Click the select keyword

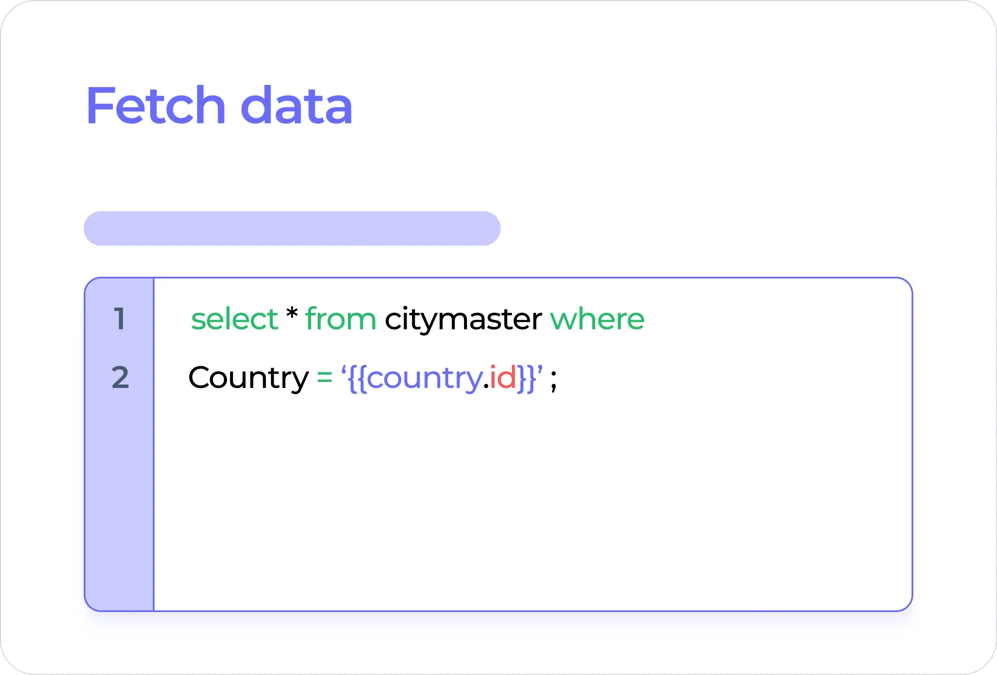pos(235,319)
